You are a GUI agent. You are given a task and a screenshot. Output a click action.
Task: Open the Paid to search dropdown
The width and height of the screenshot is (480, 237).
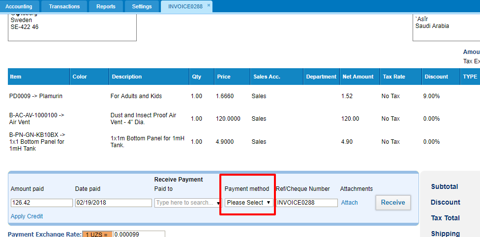pyautogui.click(x=188, y=203)
